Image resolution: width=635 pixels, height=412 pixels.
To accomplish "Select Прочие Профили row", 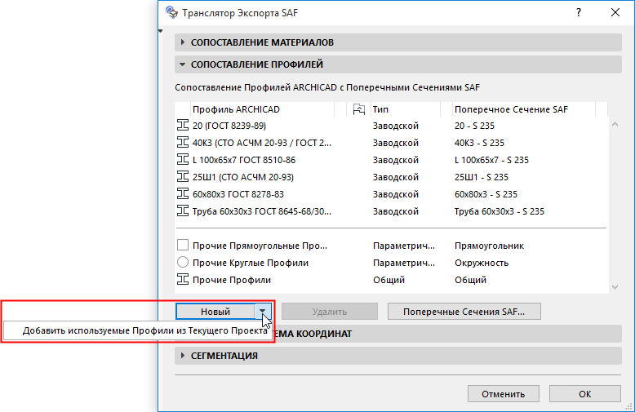I will pyautogui.click(x=392, y=280).
